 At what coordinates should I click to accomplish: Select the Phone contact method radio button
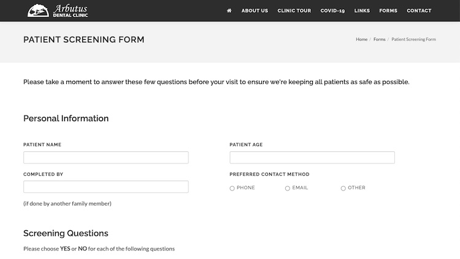coord(232,188)
